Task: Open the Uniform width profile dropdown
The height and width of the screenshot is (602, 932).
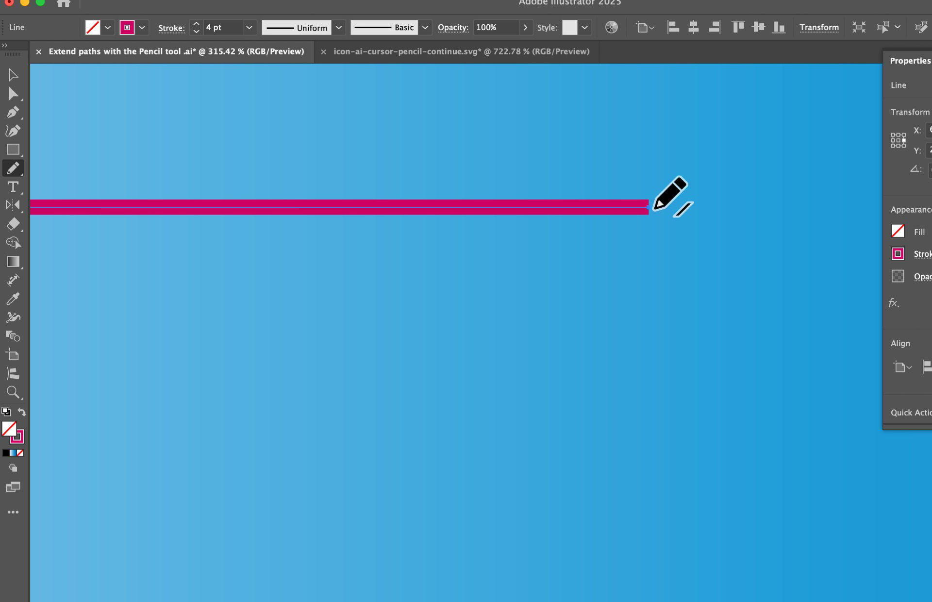Action: 339,27
